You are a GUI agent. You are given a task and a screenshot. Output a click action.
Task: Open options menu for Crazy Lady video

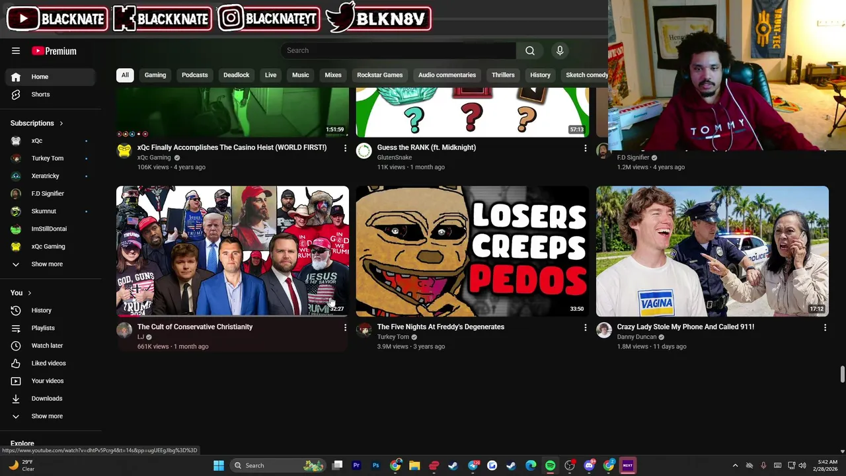tap(825, 327)
